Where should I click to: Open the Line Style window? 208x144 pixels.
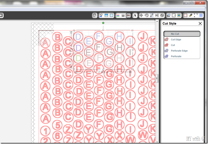coord(123,15)
